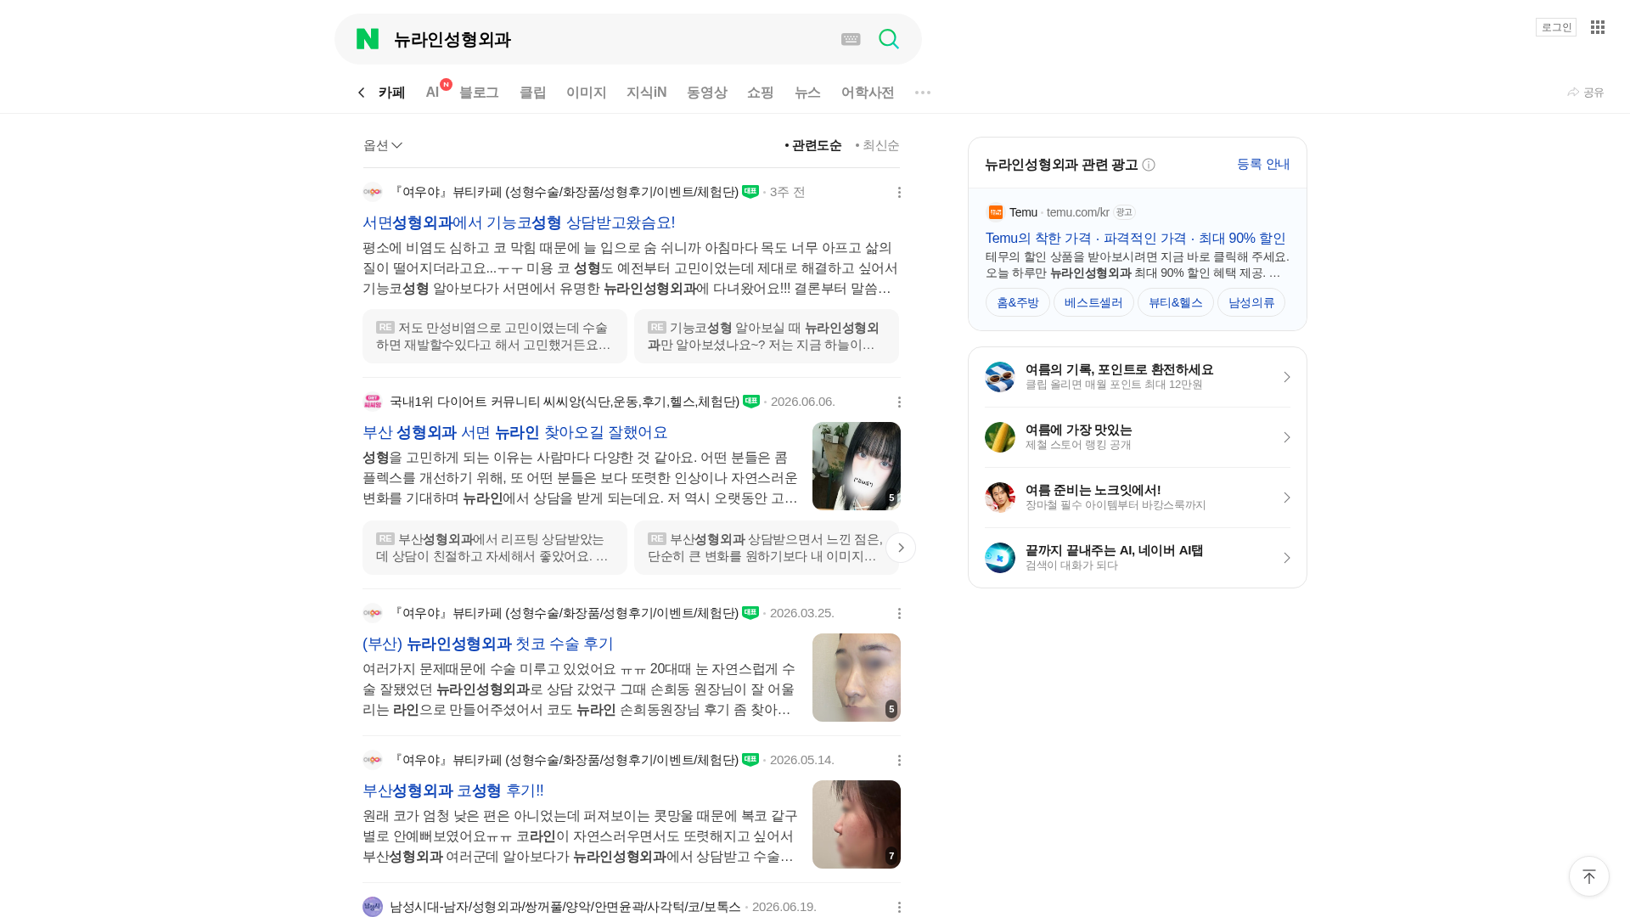Open the 네이버 AI탭 promo chevron

pos(1286,558)
